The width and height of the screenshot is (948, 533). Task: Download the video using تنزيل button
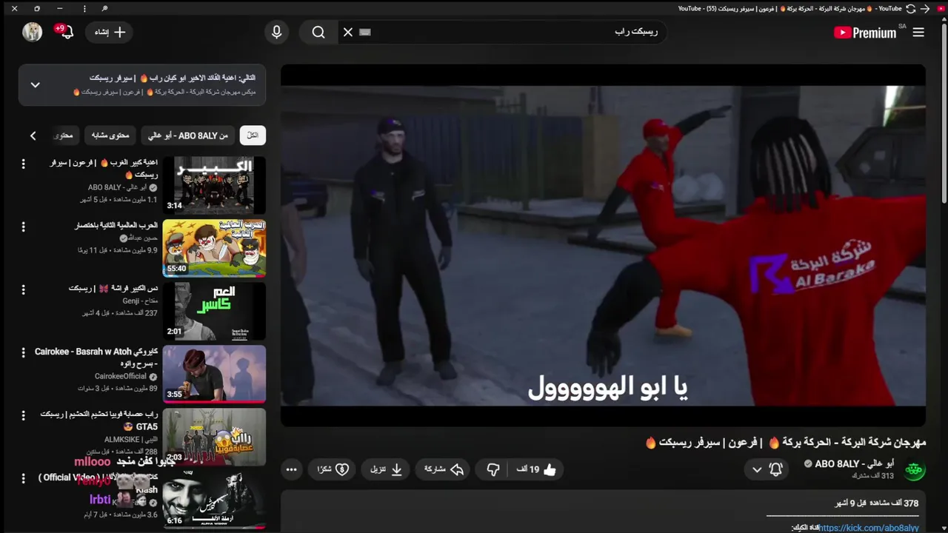[x=387, y=469]
